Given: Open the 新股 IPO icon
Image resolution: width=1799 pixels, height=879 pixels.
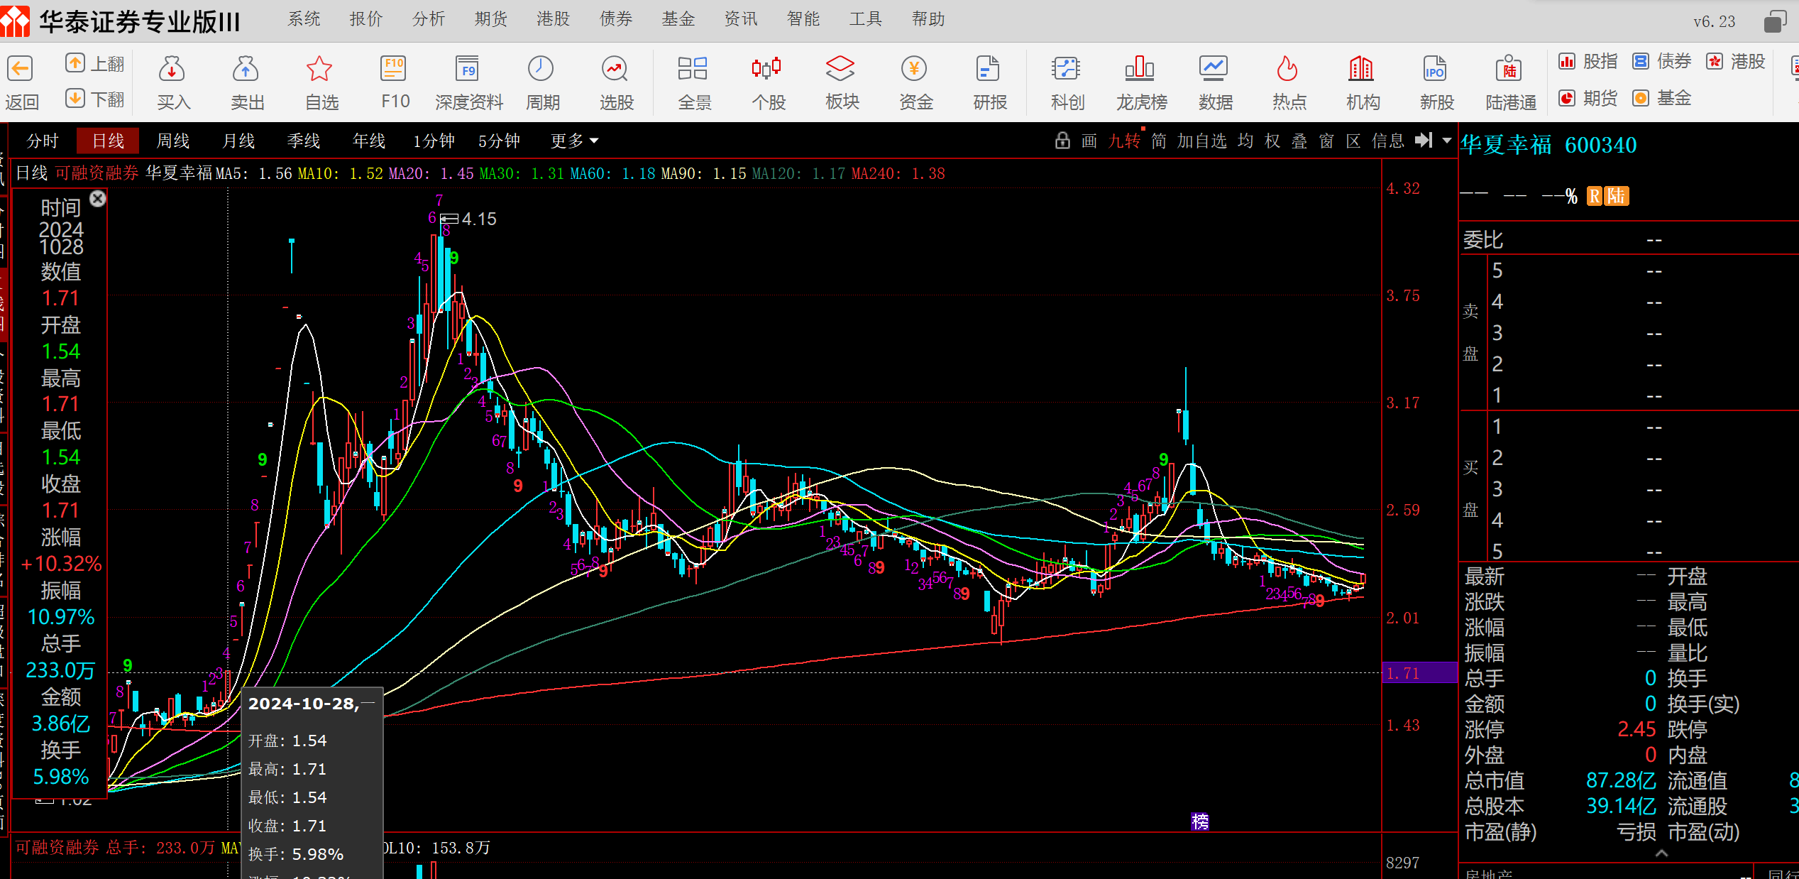Looking at the screenshot, I should pos(1436,70).
